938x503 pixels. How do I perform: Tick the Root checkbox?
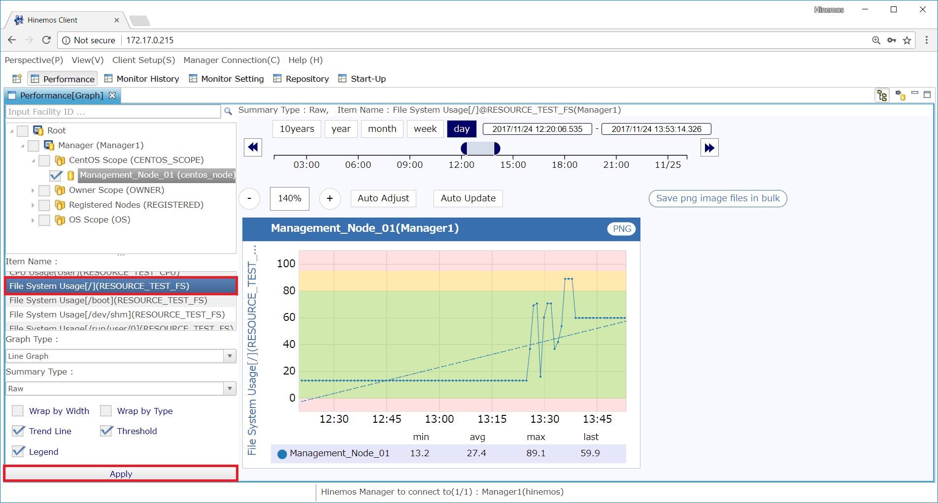click(23, 131)
